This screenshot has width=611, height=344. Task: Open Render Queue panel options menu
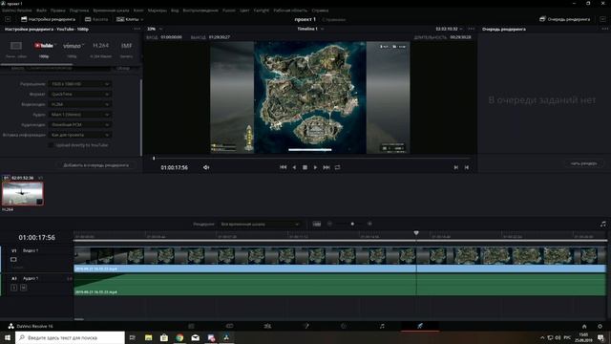pos(604,29)
